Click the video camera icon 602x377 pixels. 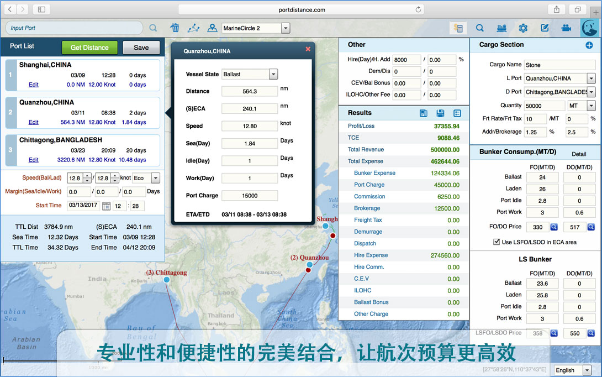coord(566,28)
